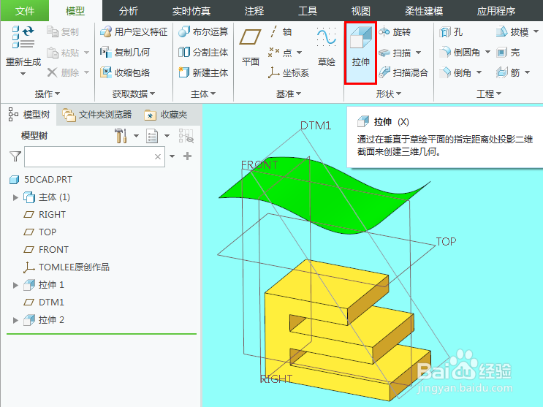Click the 倒角 (Chamfer) tool
The height and width of the screenshot is (407, 543).
[x=455, y=72]
